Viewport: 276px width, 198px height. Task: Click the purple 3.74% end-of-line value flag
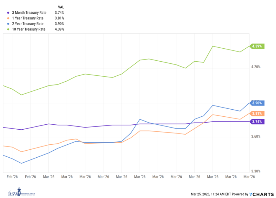point(258,121)
